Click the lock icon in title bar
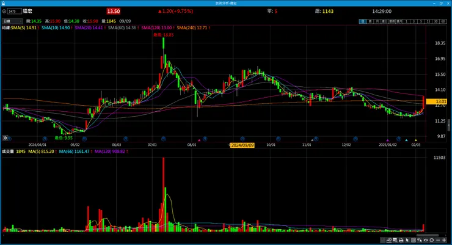Image resolution: width=452 pixels, height=245 pixels. tap(4, 3)
